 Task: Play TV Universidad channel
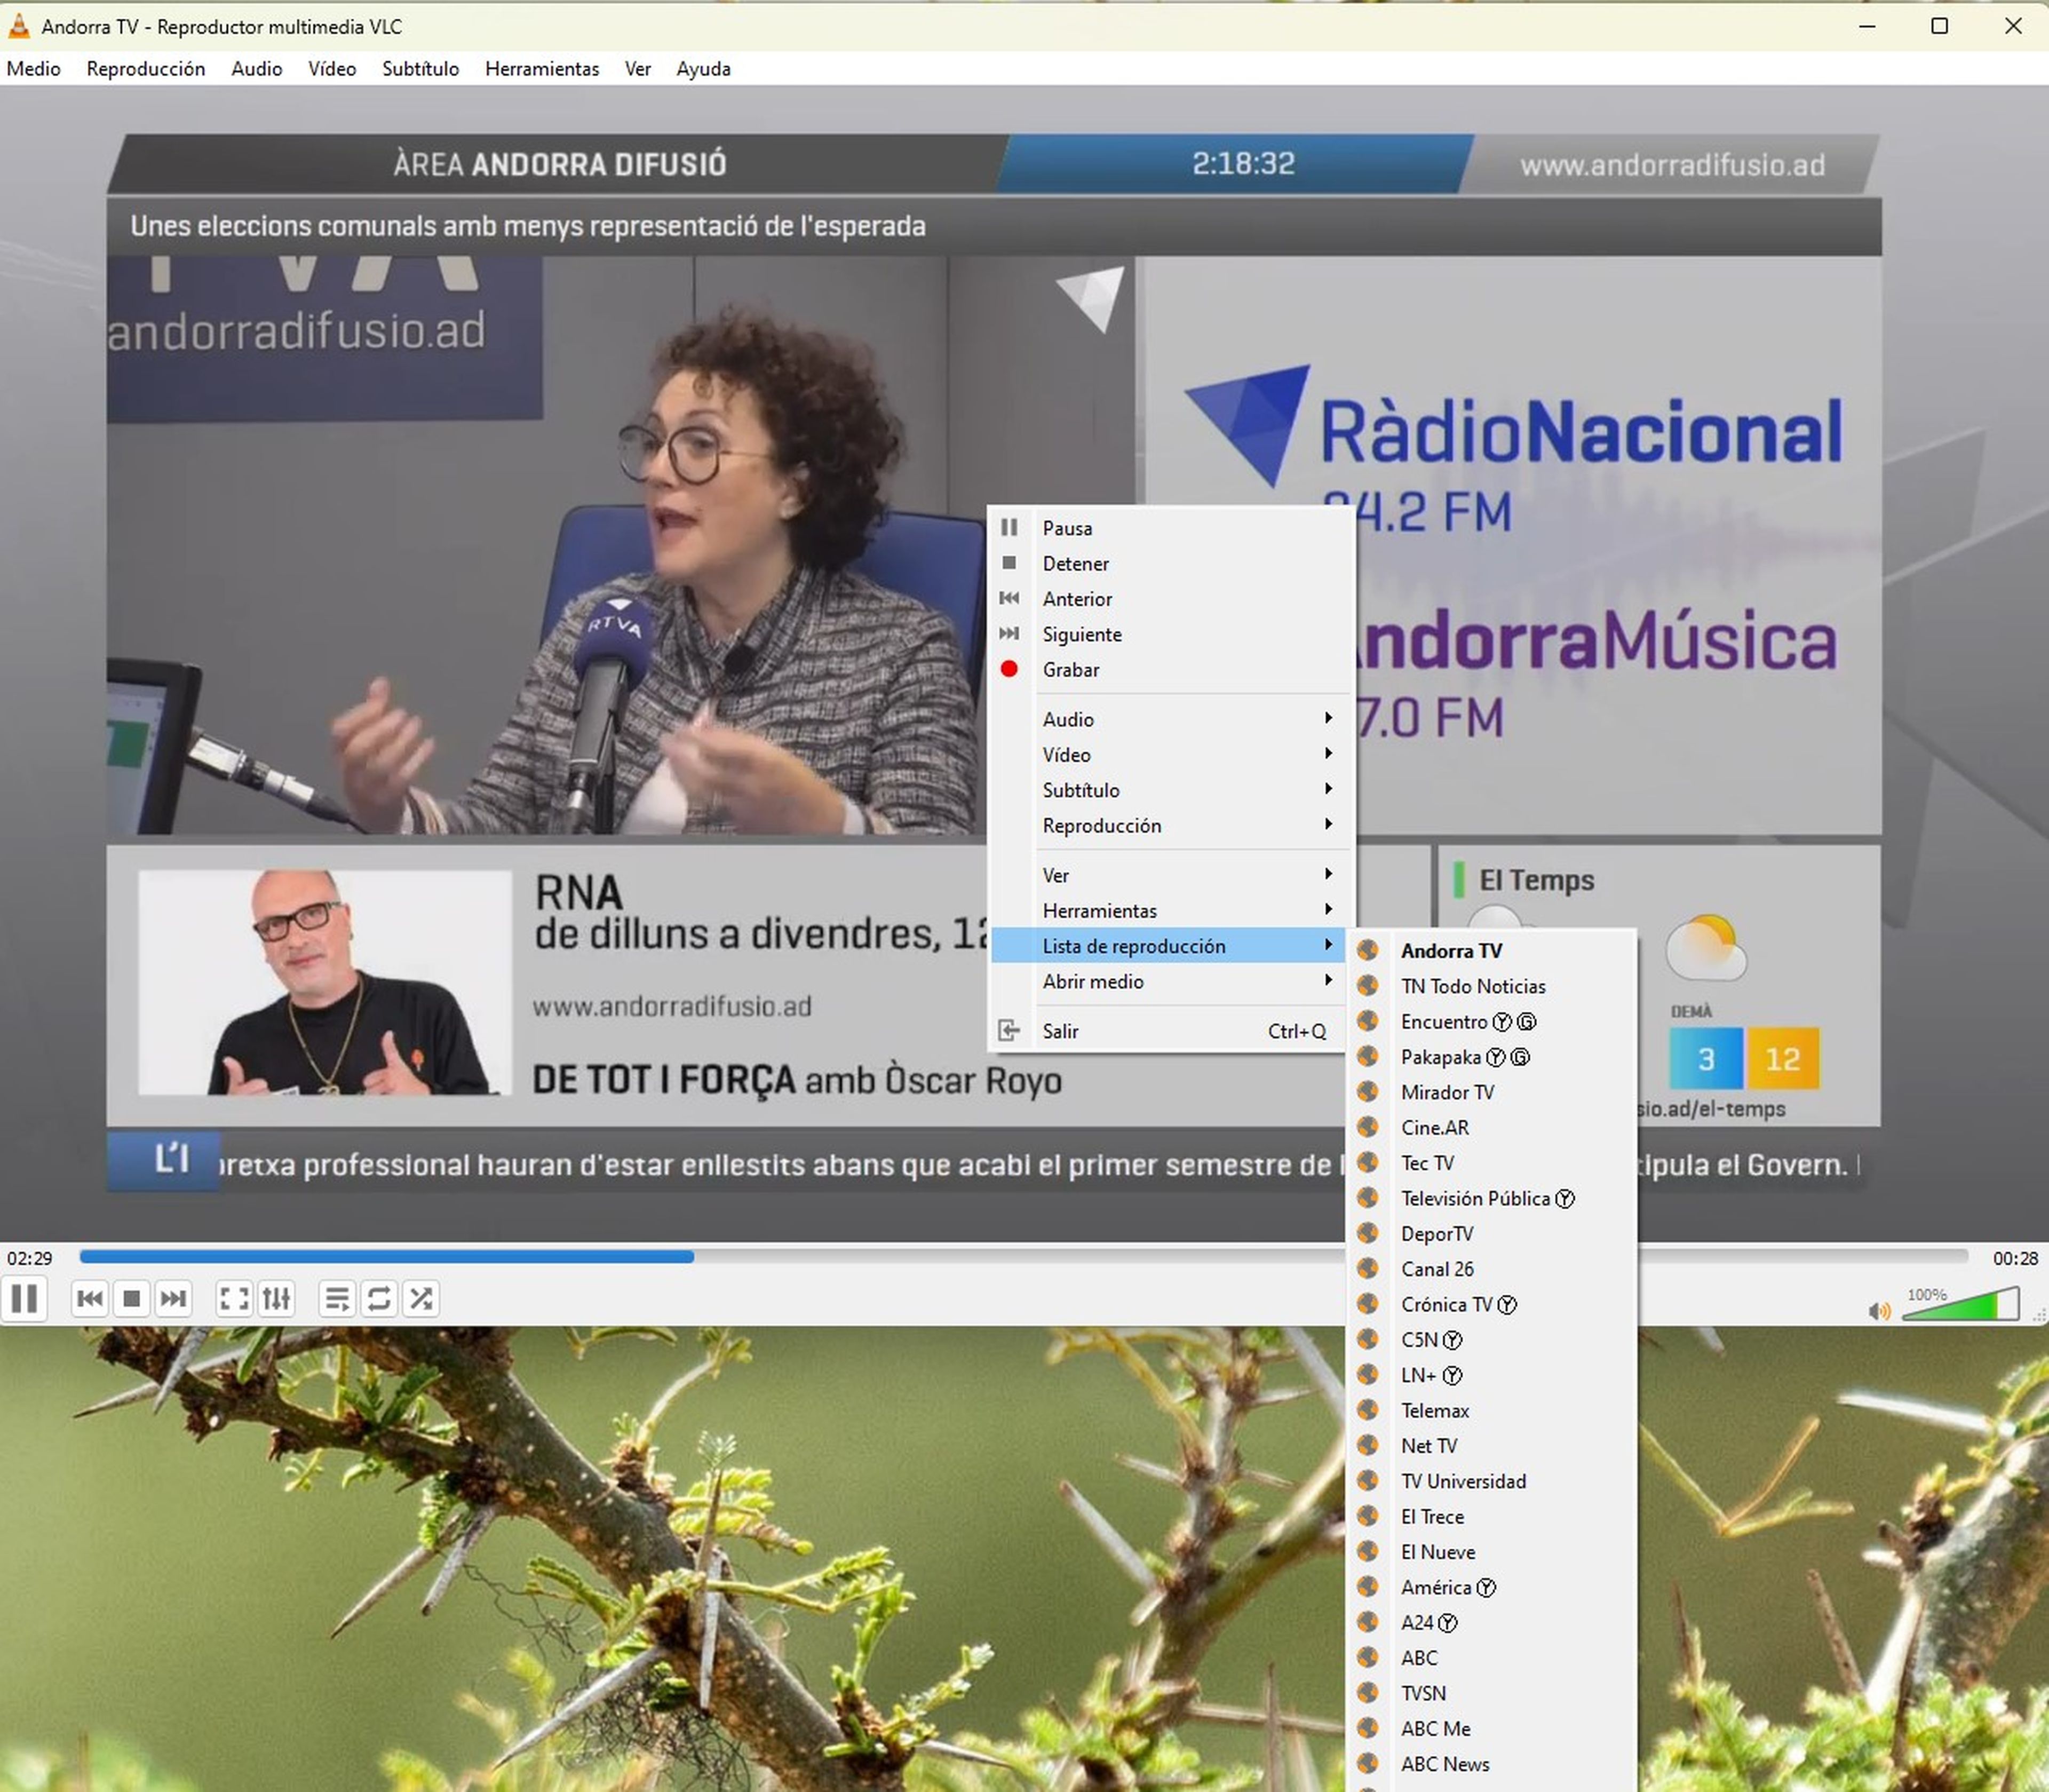pyautogui.click(x=1492, y=1481)
